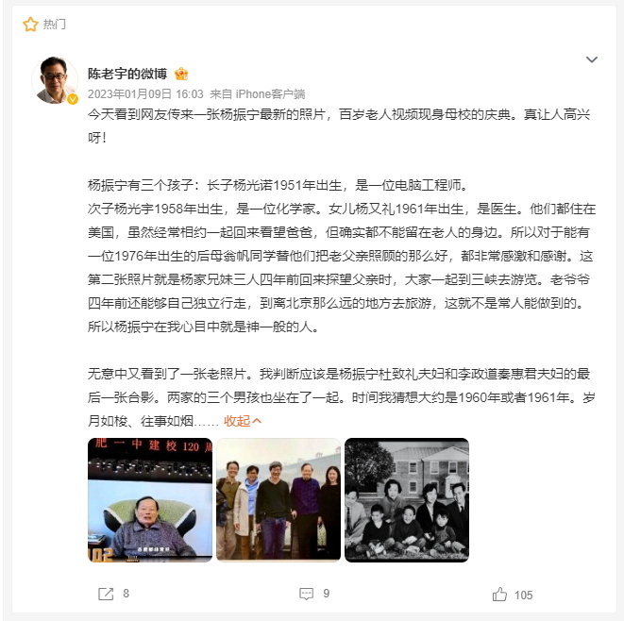This screenshot has width=624, height=621.
Task: Expand the post options chevron menu
Action: (592, 59)
